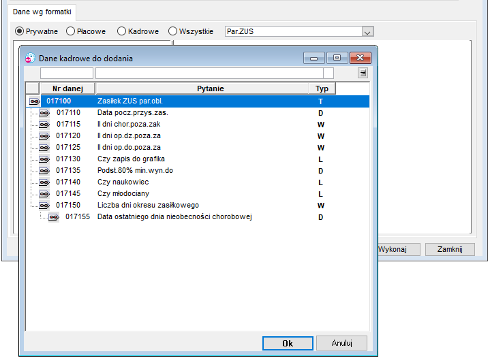Sort by the Typ column header
Image resolution: width=490 pixels, height=358 pixels.
[322, 88]
